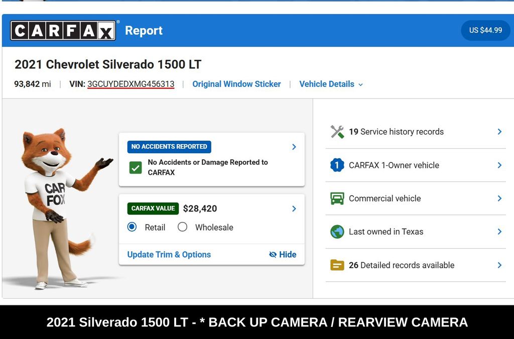Click Update Trim & Options link
Image resolution: width=514 pixels, height=339 pixels.
pyautogui.click(x=169, y=255)
